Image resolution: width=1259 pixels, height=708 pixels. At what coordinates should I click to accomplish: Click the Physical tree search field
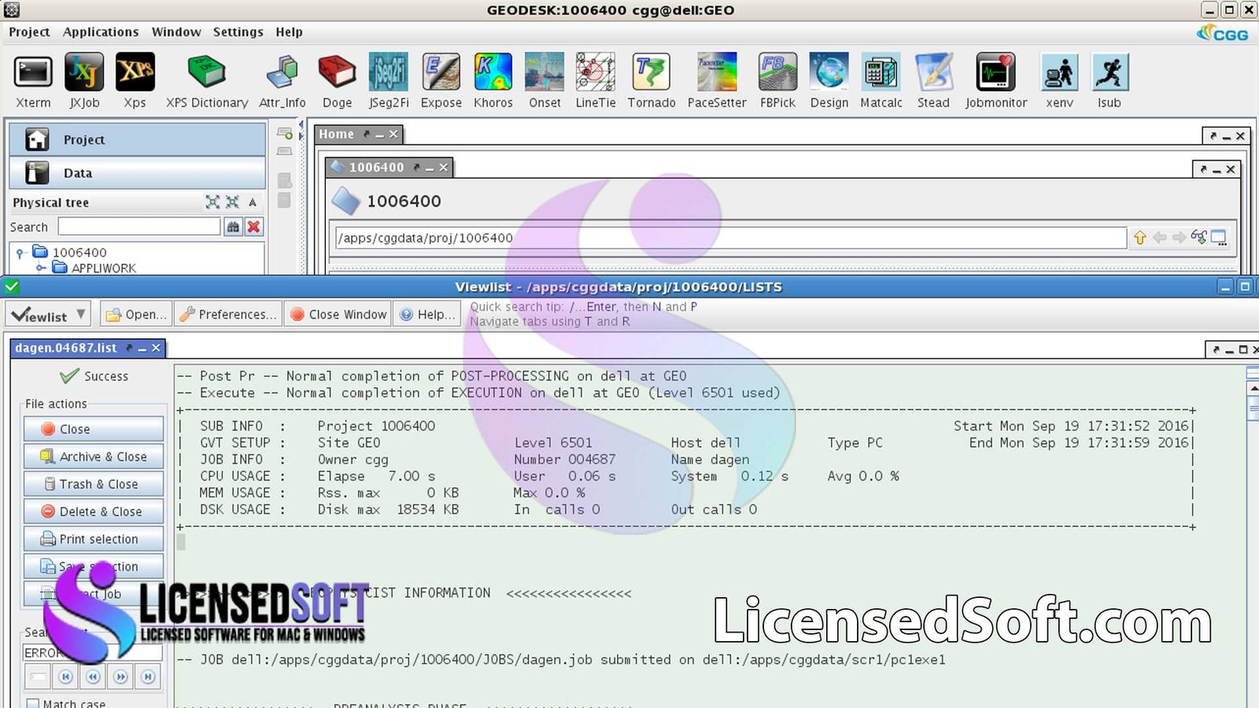[x=139, y=227]
